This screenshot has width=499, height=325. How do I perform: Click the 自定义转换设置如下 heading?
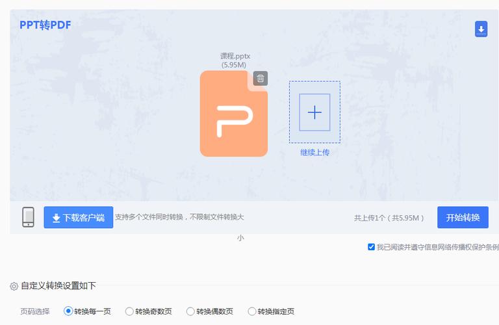click(58, 286)
